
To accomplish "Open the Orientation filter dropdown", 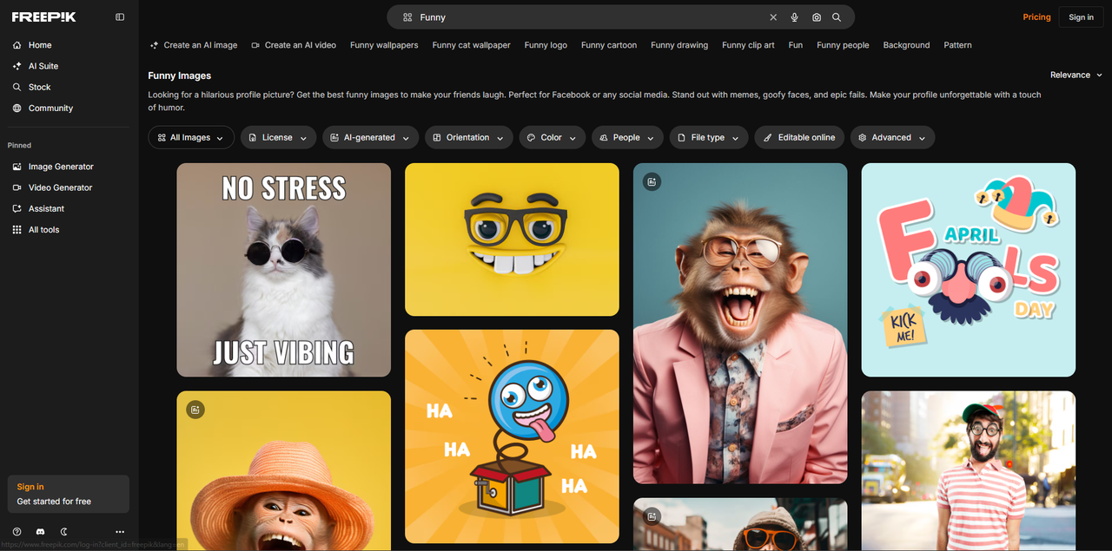I will [x=468, y=137].
